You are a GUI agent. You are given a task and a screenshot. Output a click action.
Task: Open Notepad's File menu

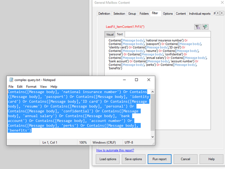(x=11, y=86)
